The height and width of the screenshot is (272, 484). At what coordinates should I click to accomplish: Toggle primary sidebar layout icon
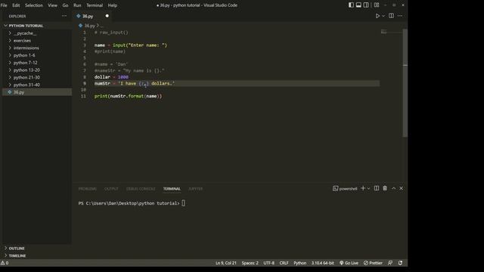point(351,5)
